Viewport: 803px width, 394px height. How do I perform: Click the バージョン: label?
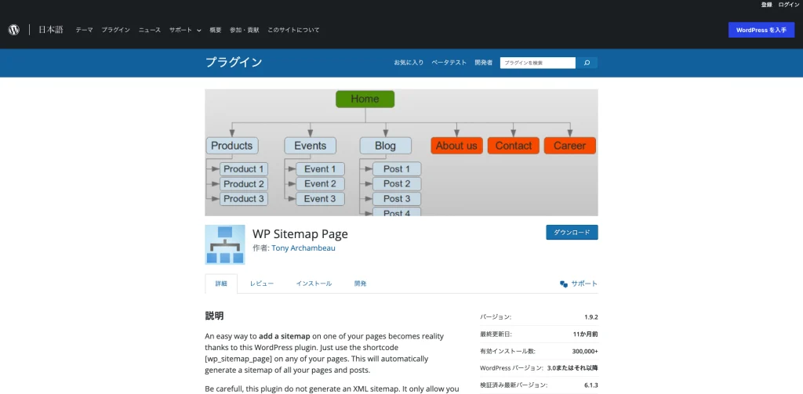pos(496,317)
